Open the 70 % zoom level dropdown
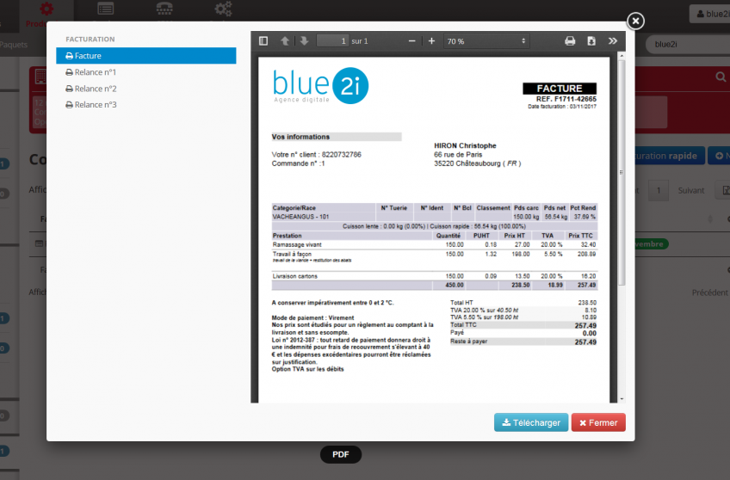This screenshot has height=480, width=730. (x=486, y=41)
